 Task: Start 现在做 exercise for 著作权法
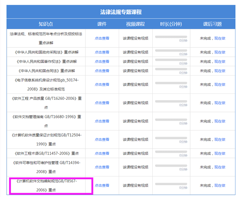coord(220,61)
